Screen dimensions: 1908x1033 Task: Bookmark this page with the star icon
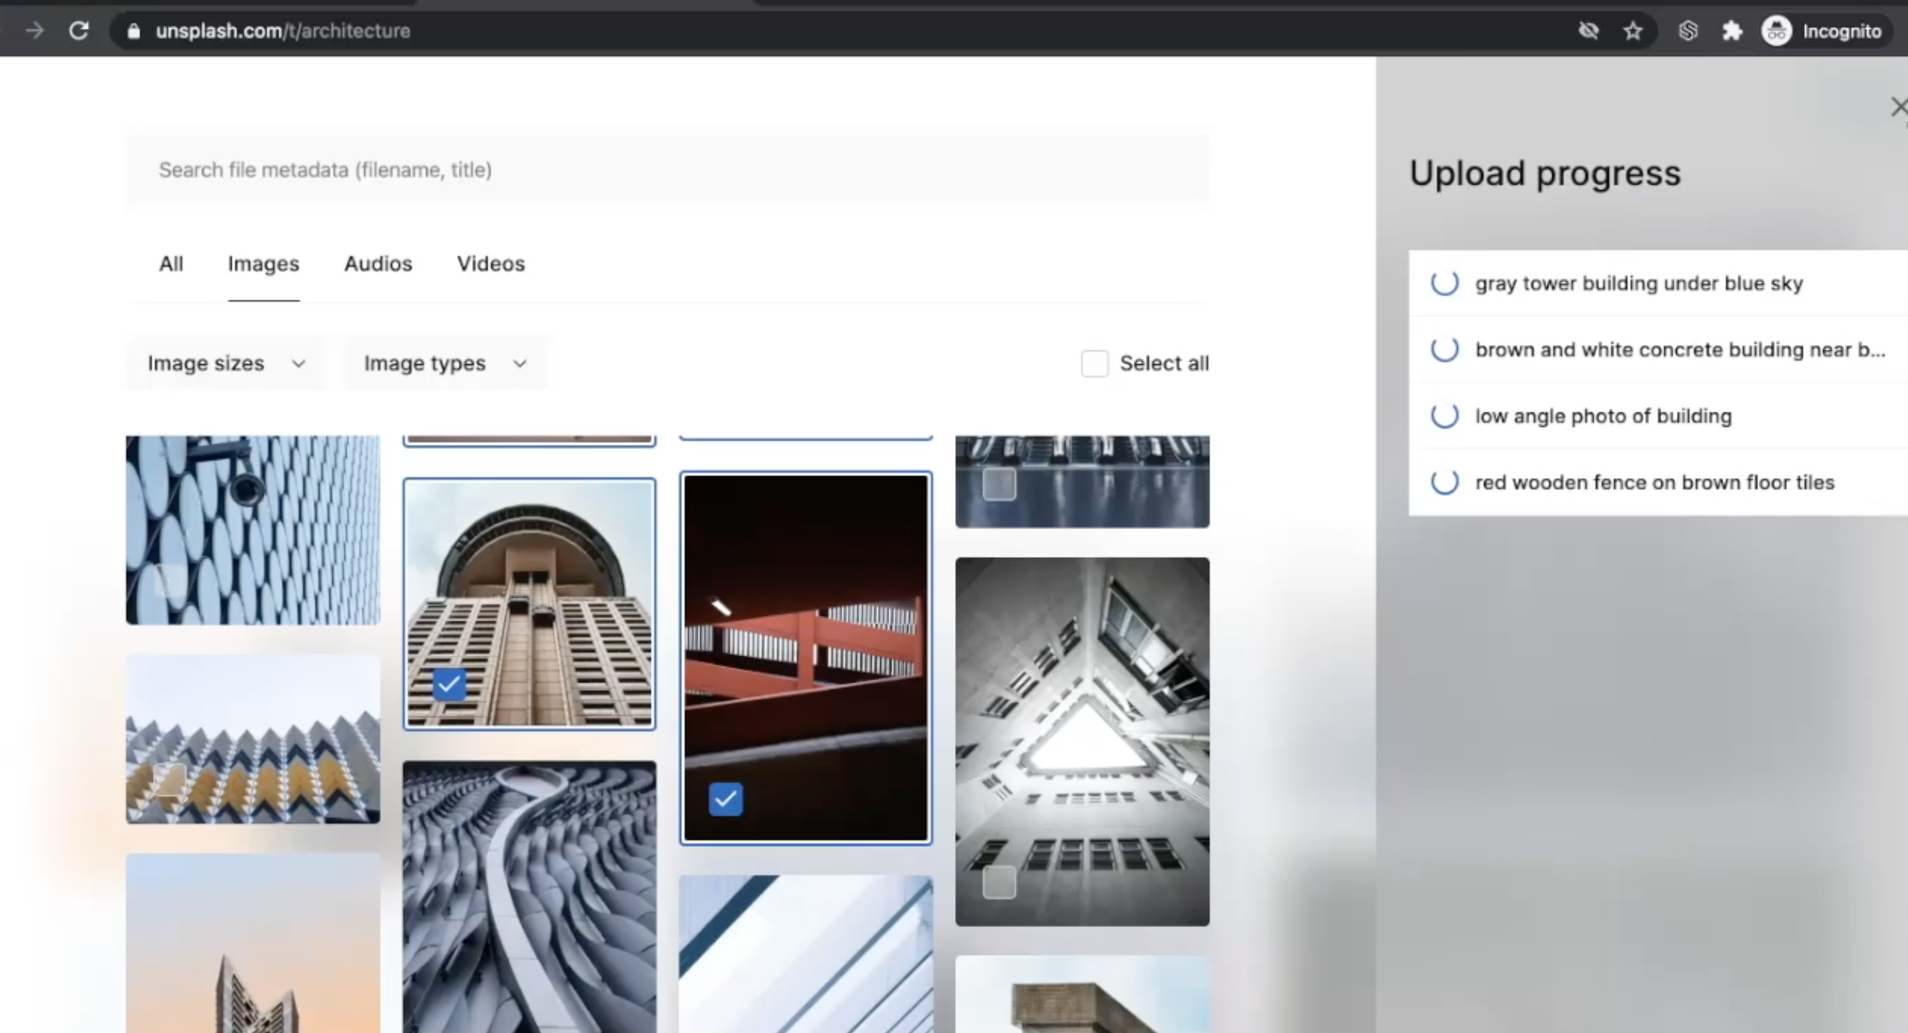[1633, 31]
